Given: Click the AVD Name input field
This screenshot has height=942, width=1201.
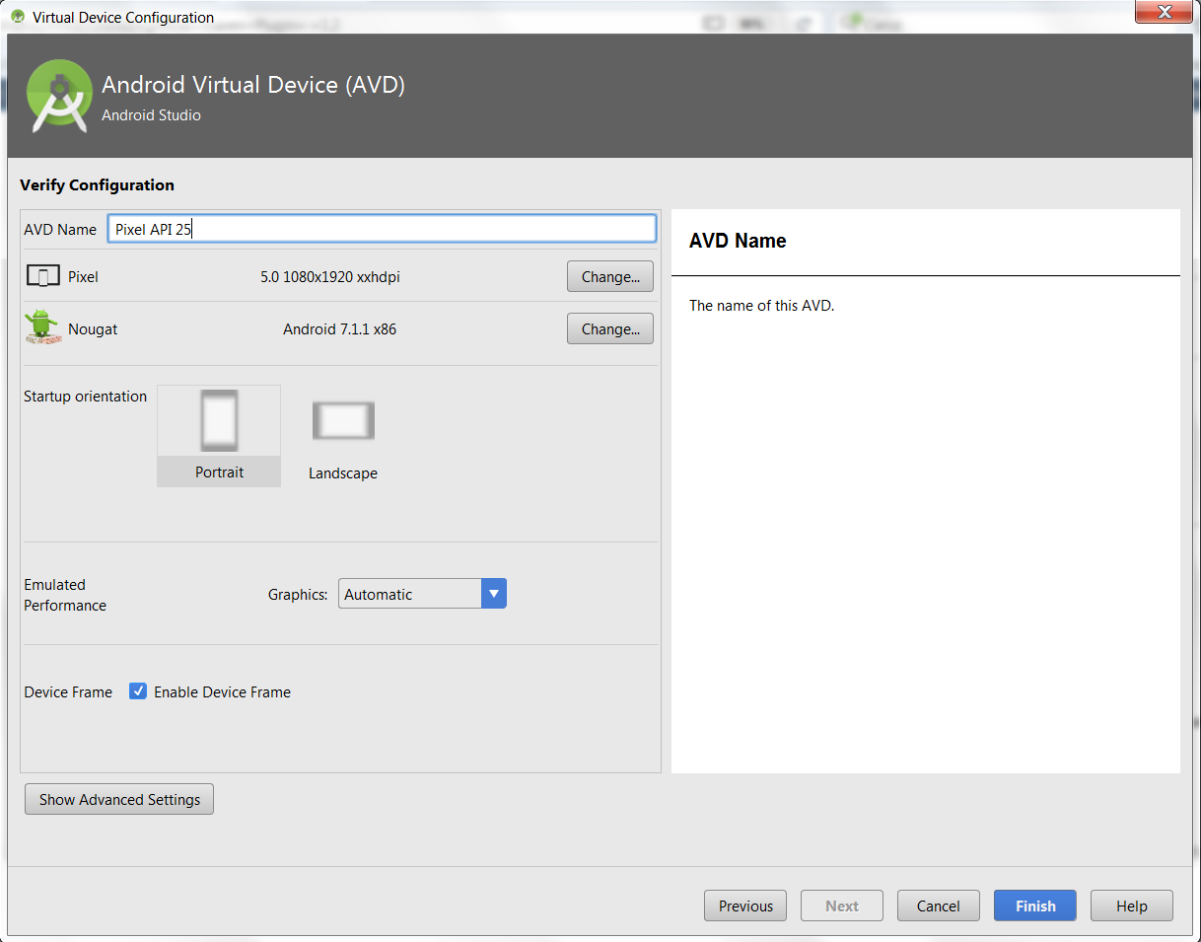Looking at the screenshot, I should pyautogui.click(x=382, y=229).
